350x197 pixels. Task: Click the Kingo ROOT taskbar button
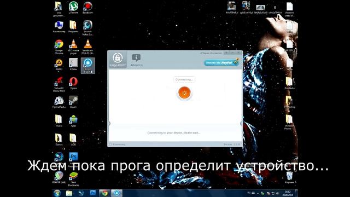pos(116,193)
